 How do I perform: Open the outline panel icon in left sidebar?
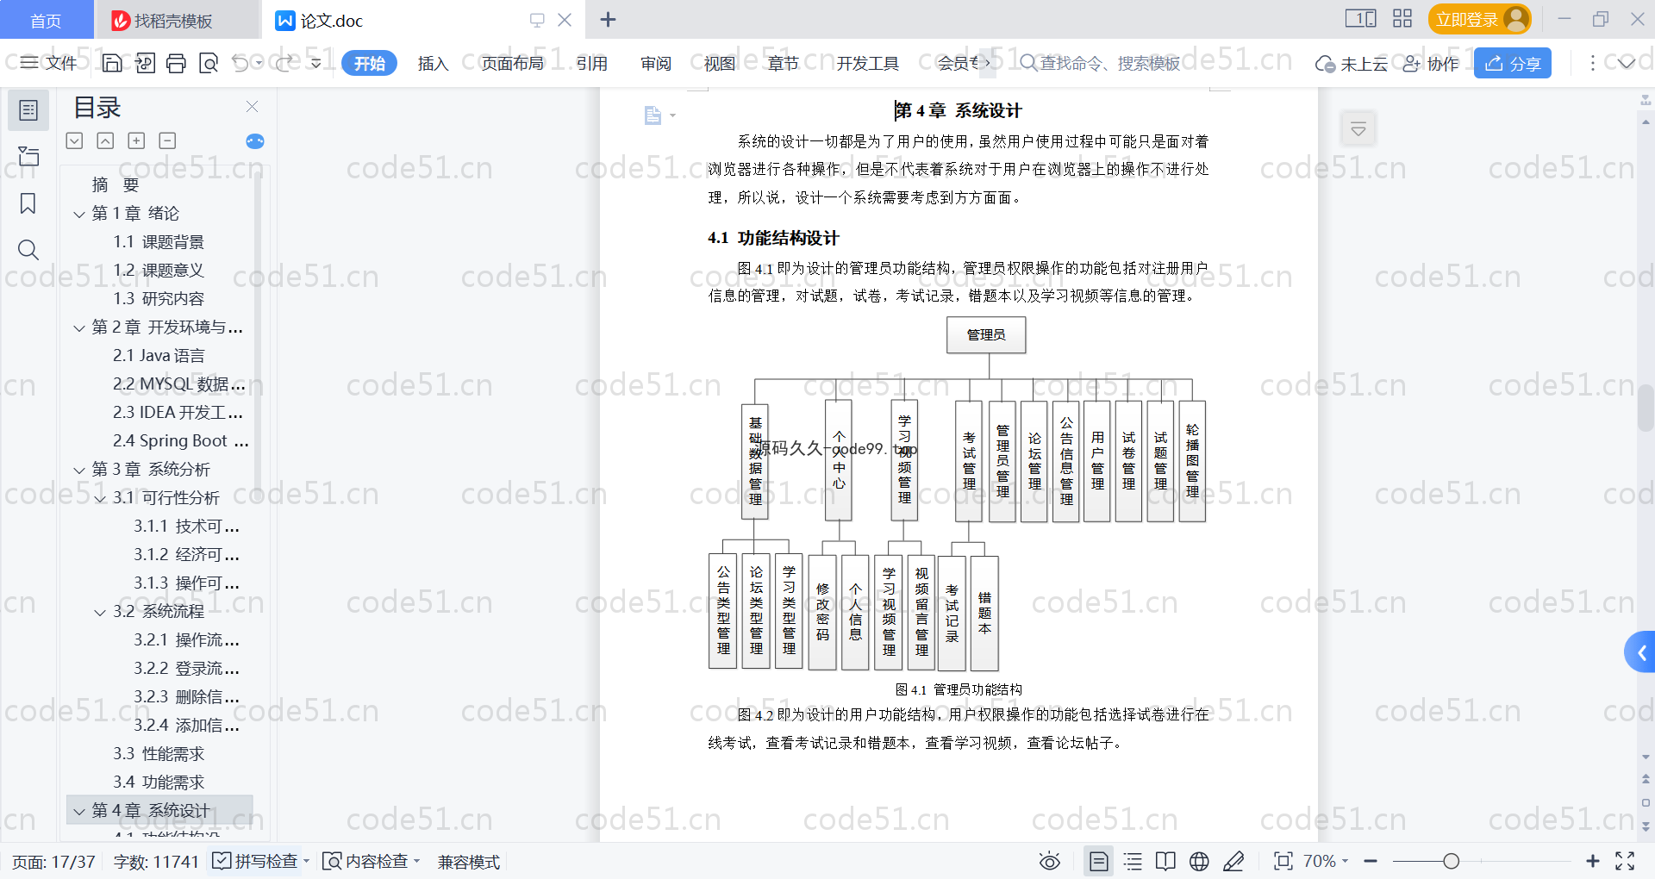[28, 110]
